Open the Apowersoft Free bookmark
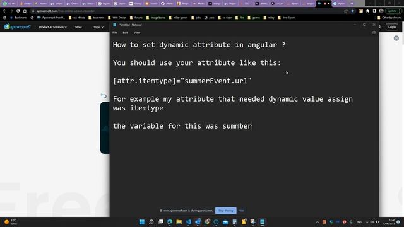The height and width of the screenshot is (227, 404). [x=51, y=18]
